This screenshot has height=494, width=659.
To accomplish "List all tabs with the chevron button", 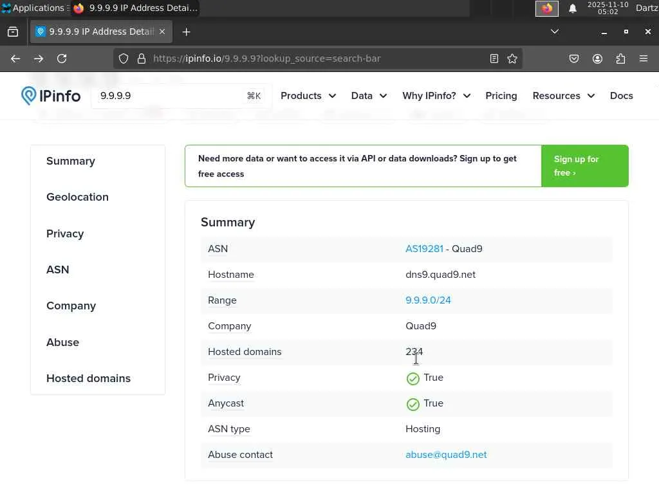I will coord(555,32).
